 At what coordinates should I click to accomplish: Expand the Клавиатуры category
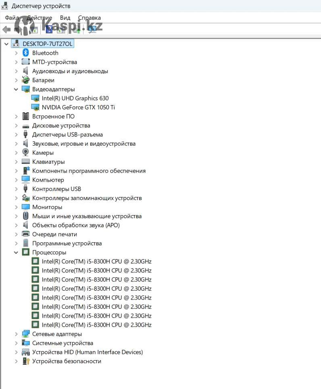tap(16, 162)
